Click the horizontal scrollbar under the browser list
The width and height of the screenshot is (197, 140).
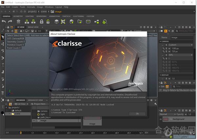pyautogui.click(x=43, y=127)
